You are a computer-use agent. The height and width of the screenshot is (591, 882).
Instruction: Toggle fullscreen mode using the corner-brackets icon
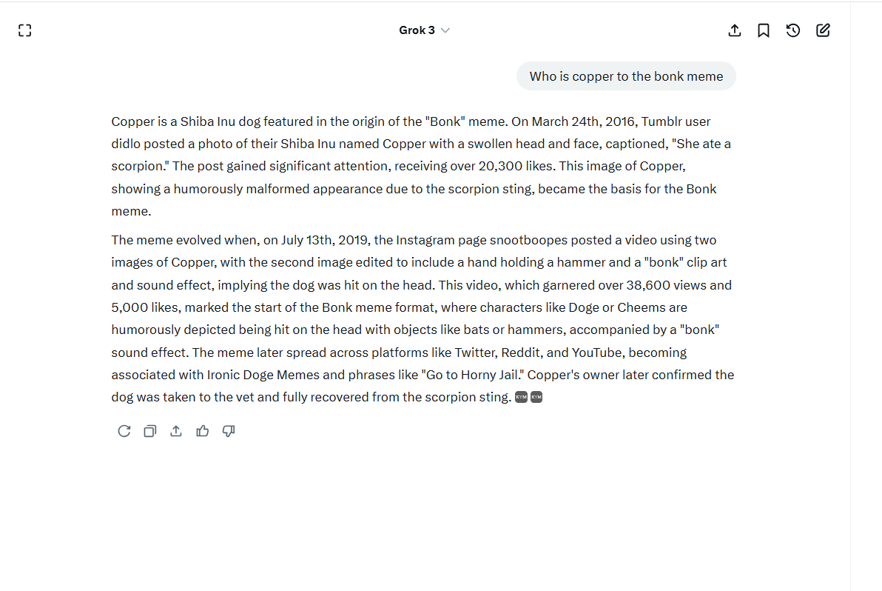click(24, 30)
